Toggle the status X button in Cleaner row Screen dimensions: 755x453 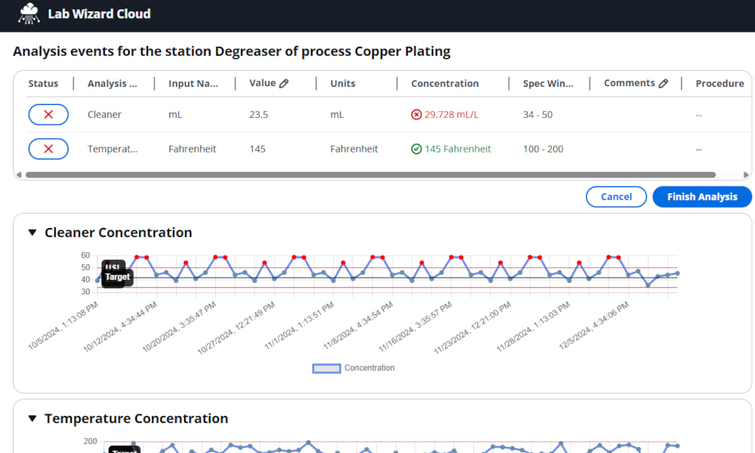click(48, 115)
